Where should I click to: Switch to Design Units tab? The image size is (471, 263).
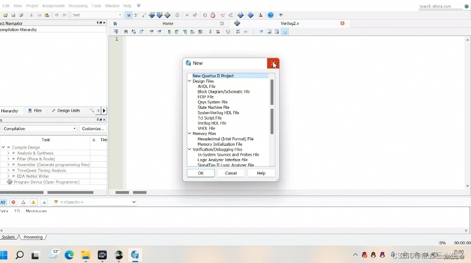pyautogui.click(x=66, y=111)
